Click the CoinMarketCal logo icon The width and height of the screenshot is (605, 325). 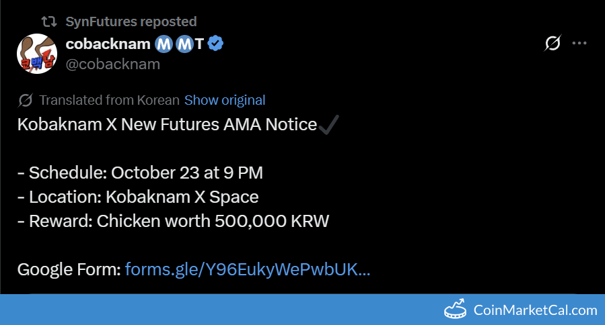pos(456,310)
